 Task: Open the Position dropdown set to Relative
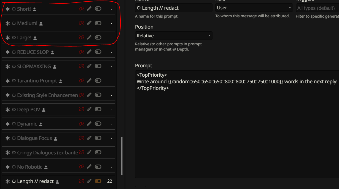pyautogui.click(x=174, y=36)
